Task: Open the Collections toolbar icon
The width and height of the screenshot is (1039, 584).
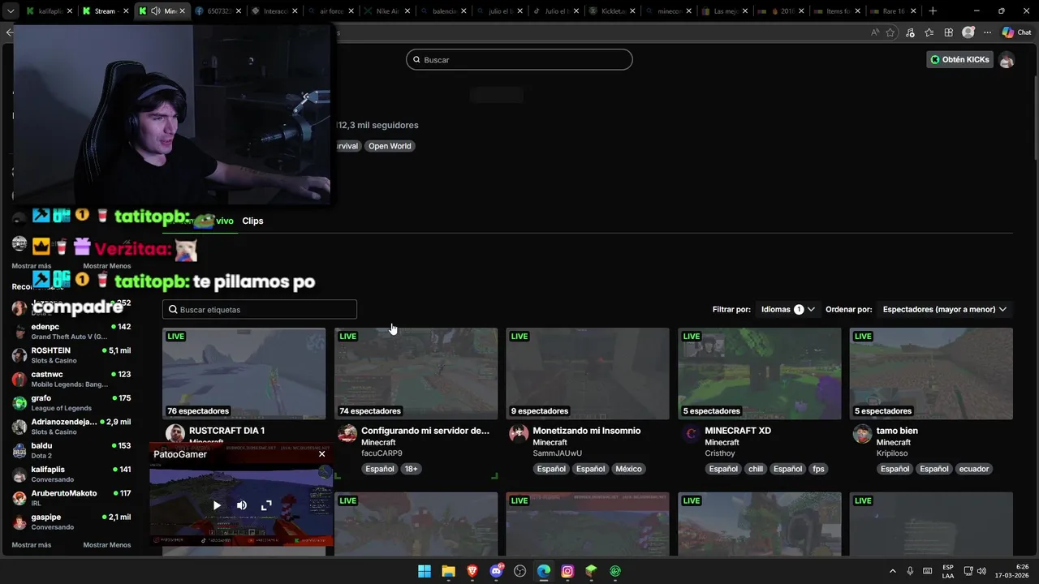Action: click(x=948, y=32)
